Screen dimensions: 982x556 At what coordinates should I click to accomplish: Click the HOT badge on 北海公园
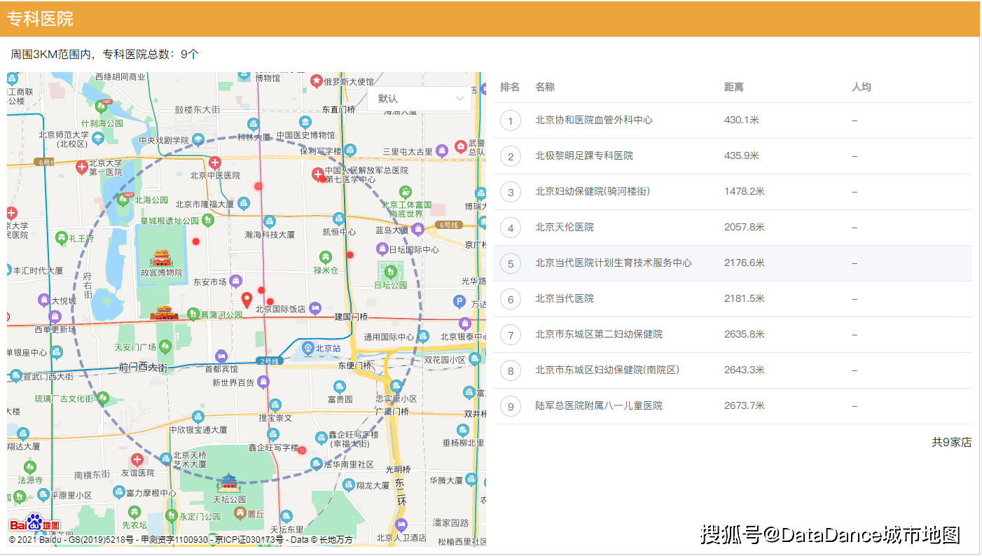[128, 195]
